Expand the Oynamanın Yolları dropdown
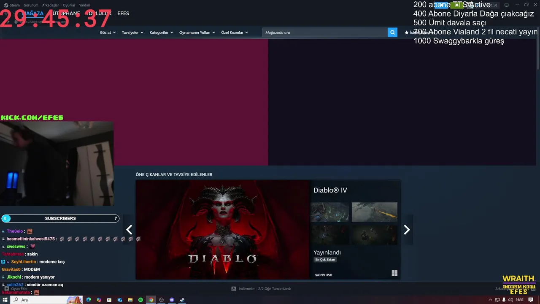This screenshot has width=540, height=304. [x=197, y=33]
